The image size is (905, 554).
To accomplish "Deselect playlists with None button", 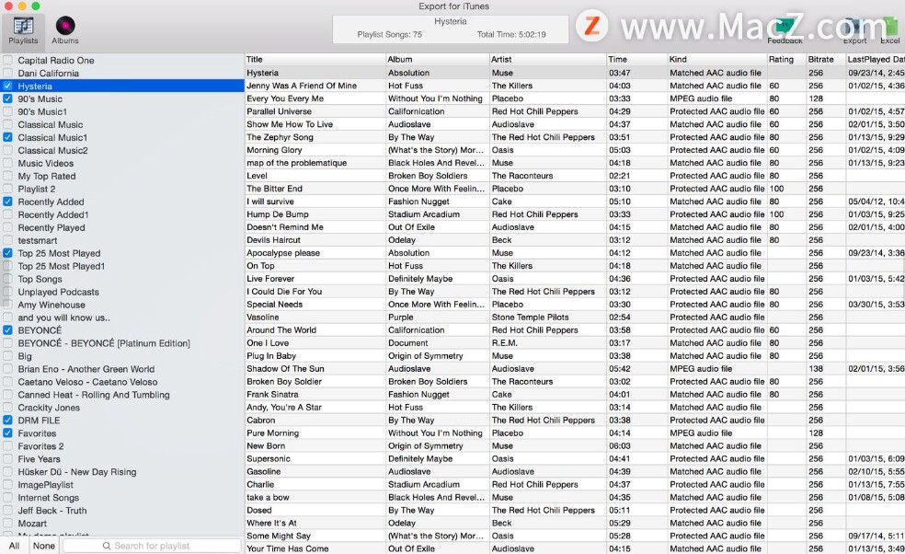I will point(44,546).
